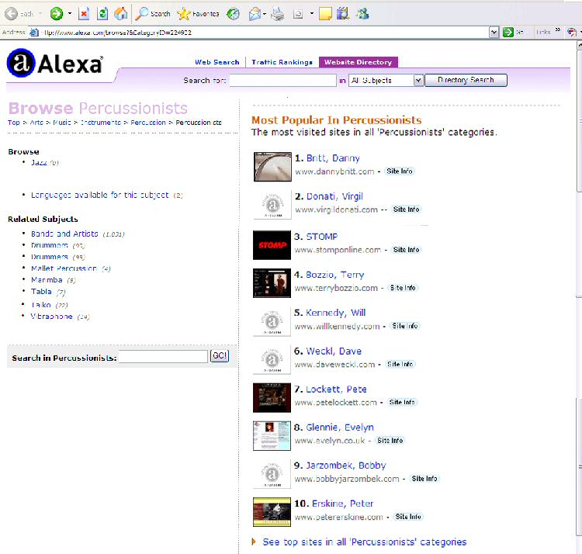Click the Search magnifier toolbar button
582x554 pixels.
[153, 13]
